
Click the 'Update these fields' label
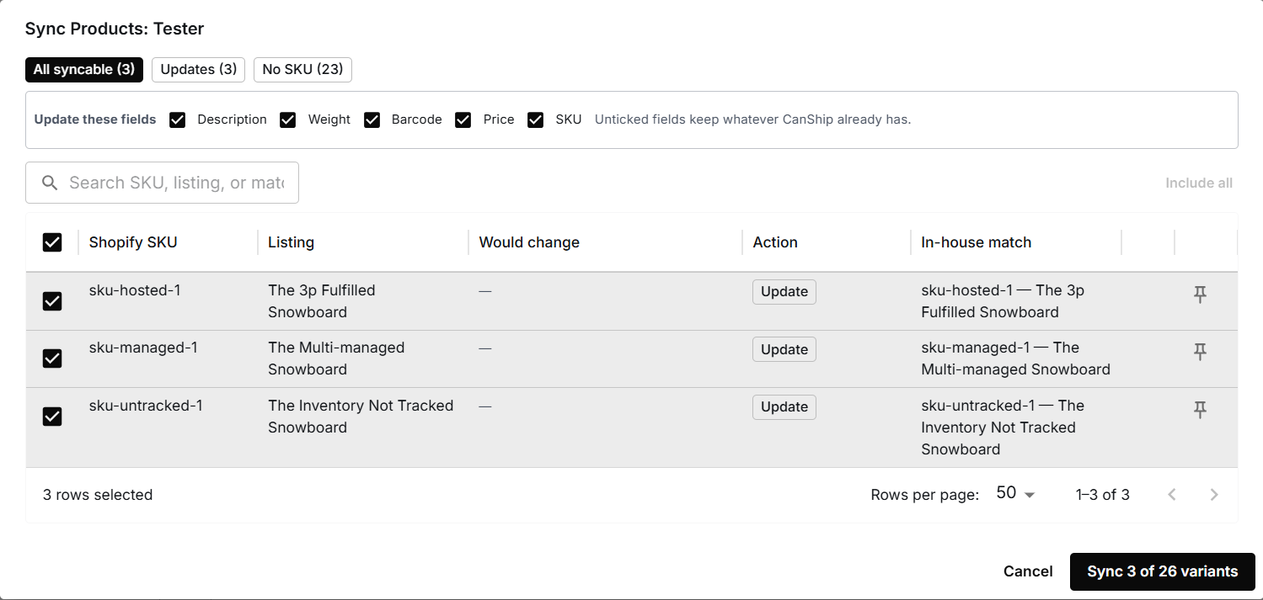point(95,119)
